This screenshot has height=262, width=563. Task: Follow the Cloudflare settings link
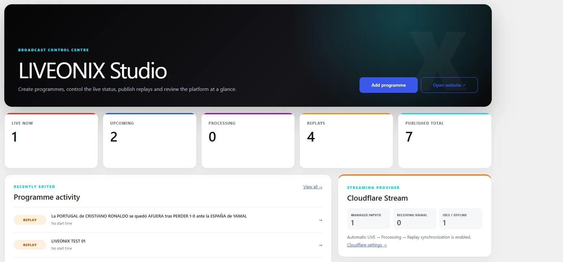367,245
